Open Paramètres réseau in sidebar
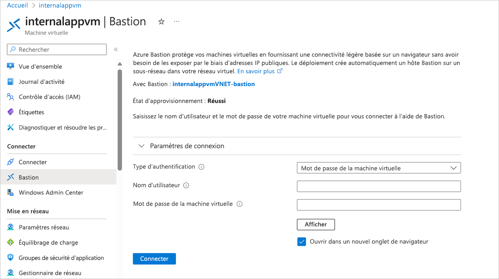 44,227
